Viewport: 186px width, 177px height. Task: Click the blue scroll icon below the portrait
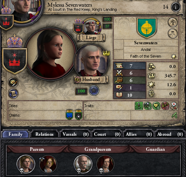pos(13,94)
